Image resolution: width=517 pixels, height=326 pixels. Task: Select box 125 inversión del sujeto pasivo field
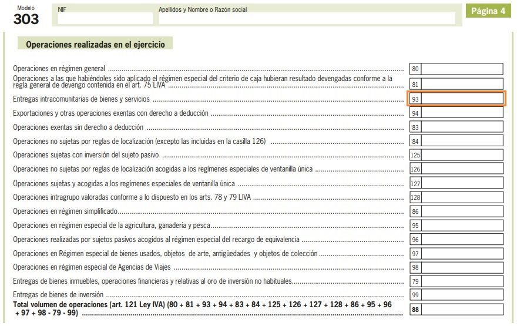click(x=462, y=155)
